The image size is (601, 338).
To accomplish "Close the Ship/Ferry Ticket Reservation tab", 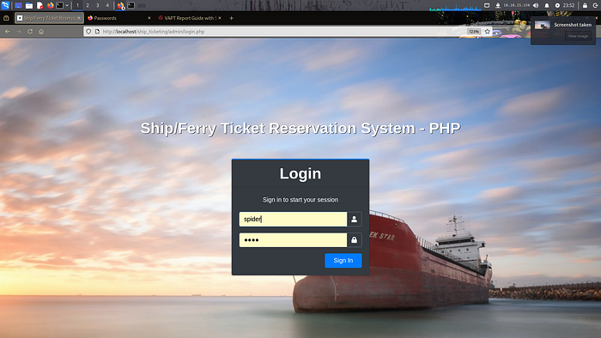I will [79, 18].
